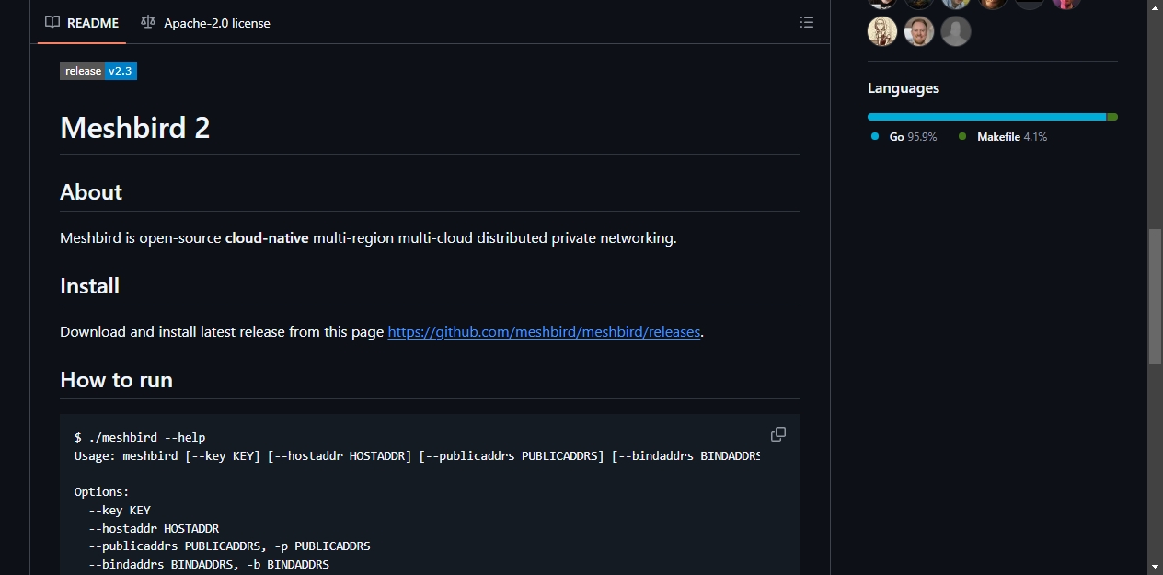Click the page scrollbar down arrow

pyautogui.click(x=1155, y=567)
